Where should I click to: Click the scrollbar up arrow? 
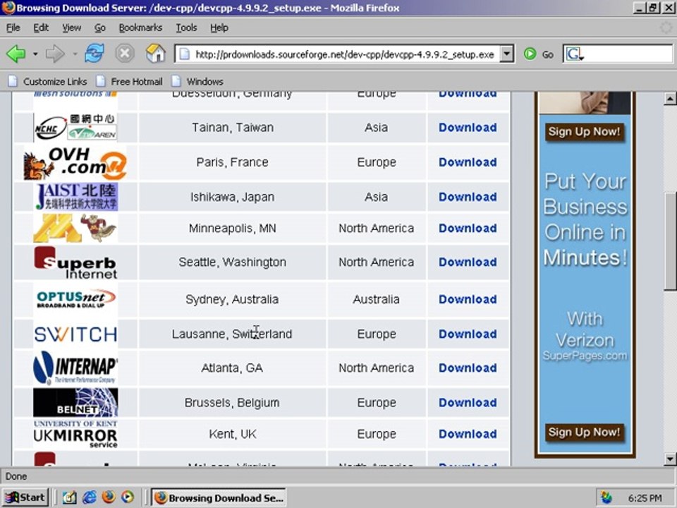(670, 99)
